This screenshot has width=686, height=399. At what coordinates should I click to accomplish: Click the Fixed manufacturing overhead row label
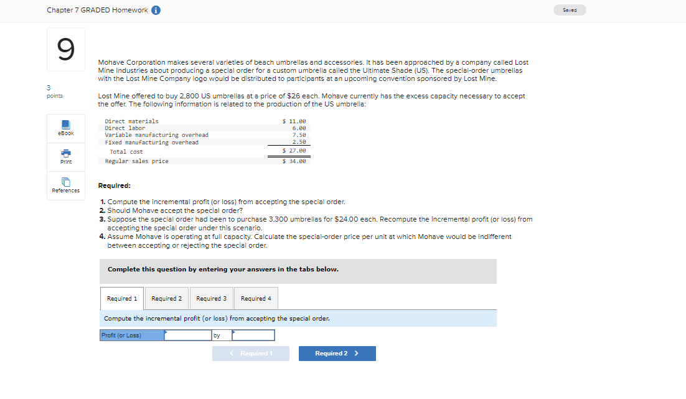(x=151, y=142)
